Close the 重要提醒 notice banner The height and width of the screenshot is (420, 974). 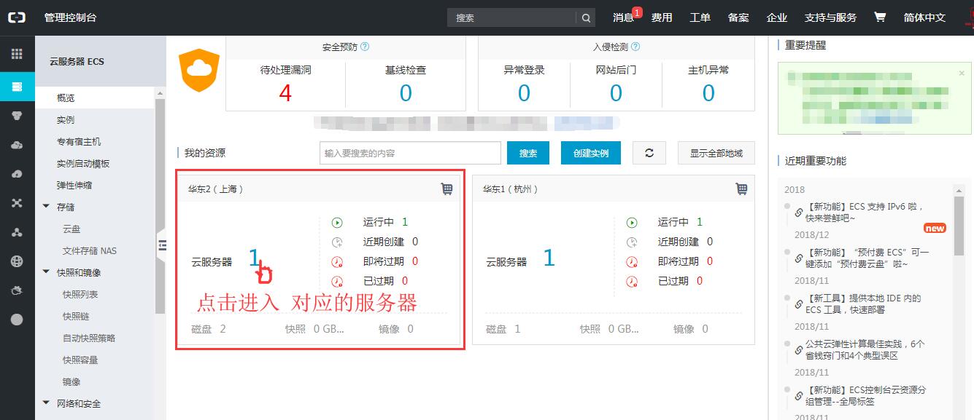coord(961,73)
